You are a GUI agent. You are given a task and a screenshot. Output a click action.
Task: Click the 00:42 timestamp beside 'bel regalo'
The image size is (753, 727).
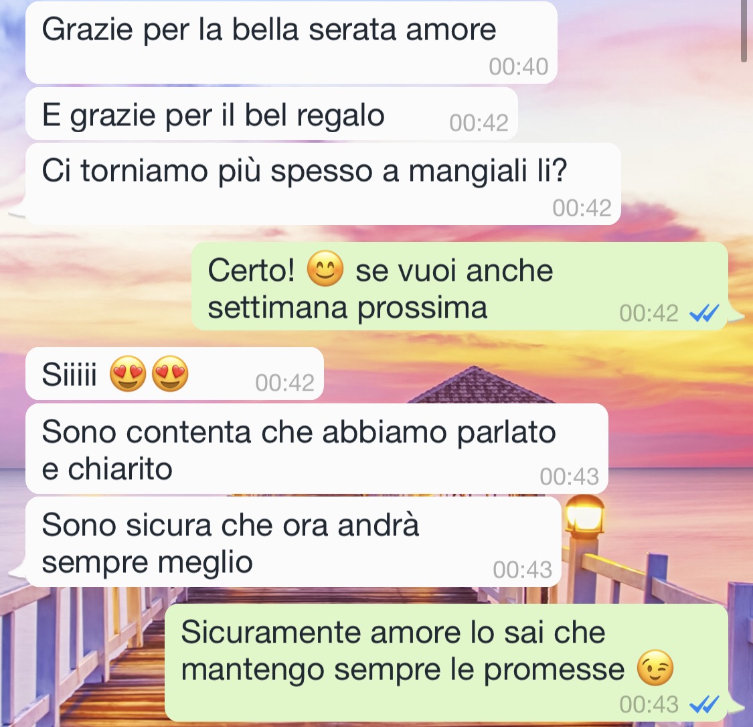[x=479, y=123]
